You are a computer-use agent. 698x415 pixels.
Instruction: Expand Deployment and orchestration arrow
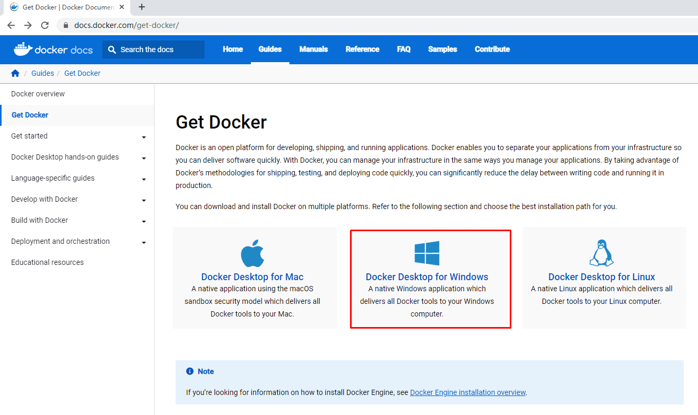(144, 243)
